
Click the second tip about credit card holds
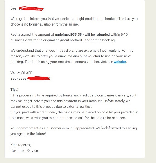click(x=74, y=115)
